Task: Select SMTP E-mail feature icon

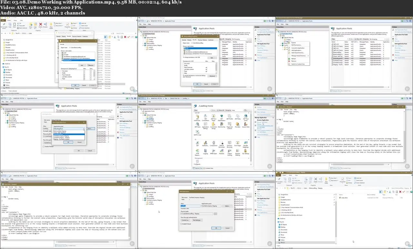Action: click(x=197, y=134)
